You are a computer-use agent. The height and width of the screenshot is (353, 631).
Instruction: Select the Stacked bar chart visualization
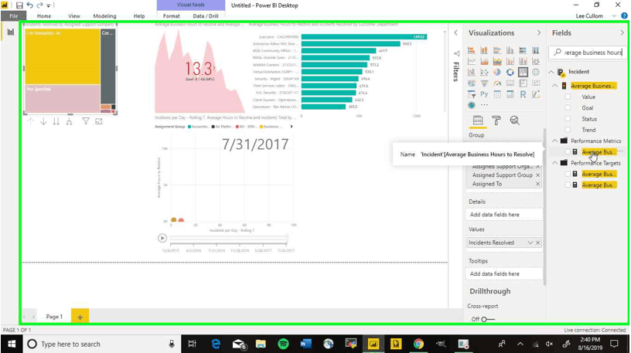tap(471, 50)
